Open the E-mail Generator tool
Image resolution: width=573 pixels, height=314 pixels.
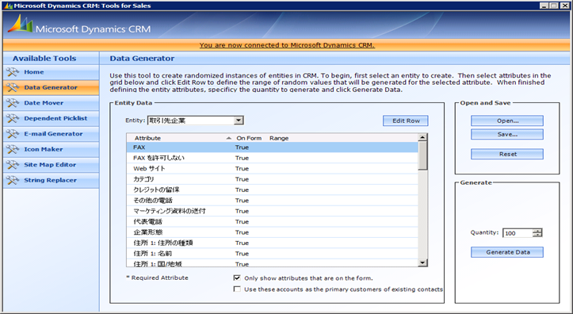[52, 134]
